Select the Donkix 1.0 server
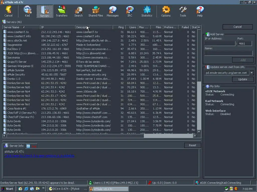The image size is (257, 192). pos(100,79)
